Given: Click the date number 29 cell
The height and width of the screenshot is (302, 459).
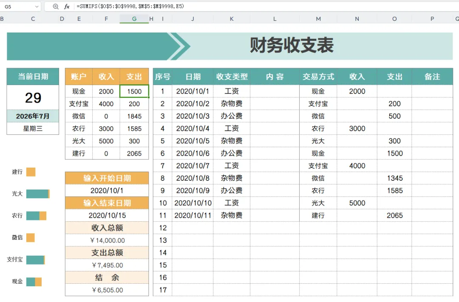Looking at the screenshot, I should pyautogui.click(x=33, y=97).
